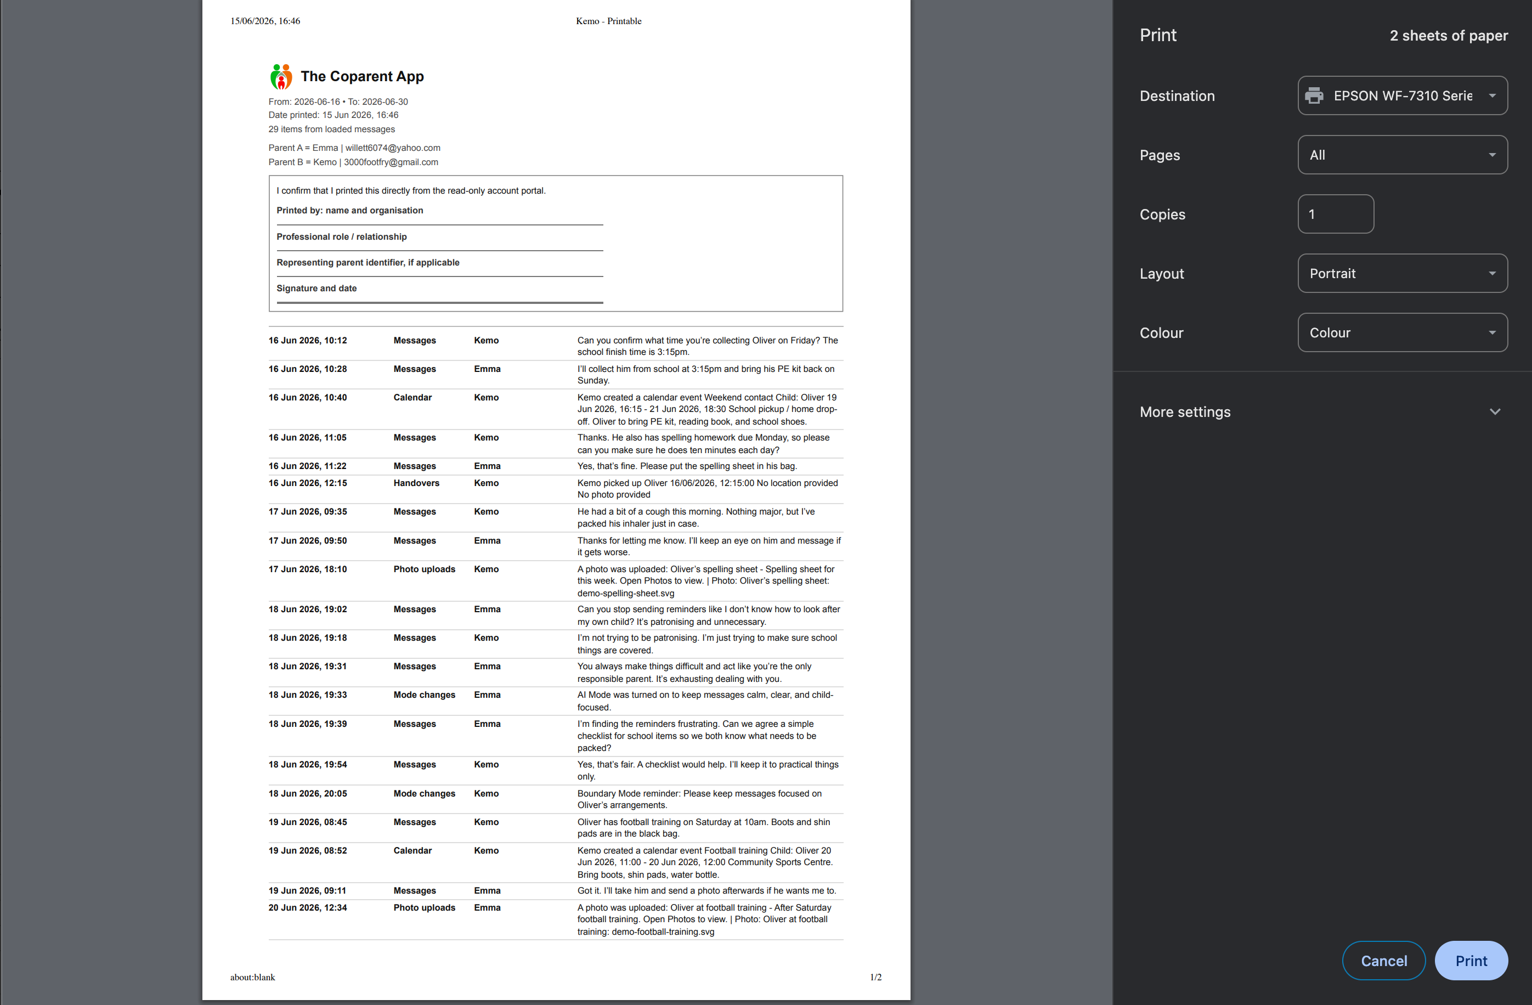
Task: Click Parent B email 3000footfry@gmail.com line
Action: point(353,162)
